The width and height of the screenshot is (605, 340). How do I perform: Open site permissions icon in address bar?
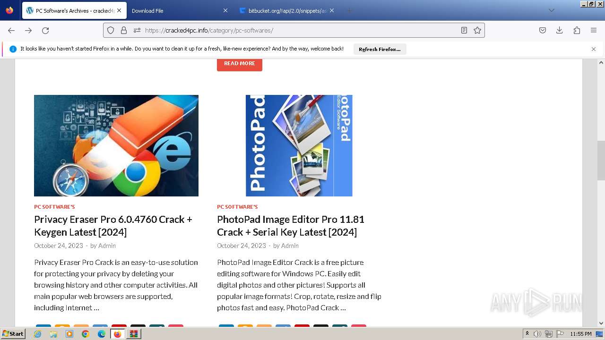pyautogui.click(x=137, y=30)
